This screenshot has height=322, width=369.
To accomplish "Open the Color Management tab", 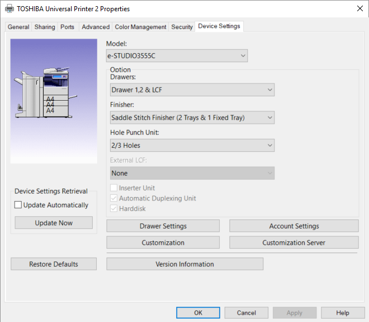I will [140, 27].
